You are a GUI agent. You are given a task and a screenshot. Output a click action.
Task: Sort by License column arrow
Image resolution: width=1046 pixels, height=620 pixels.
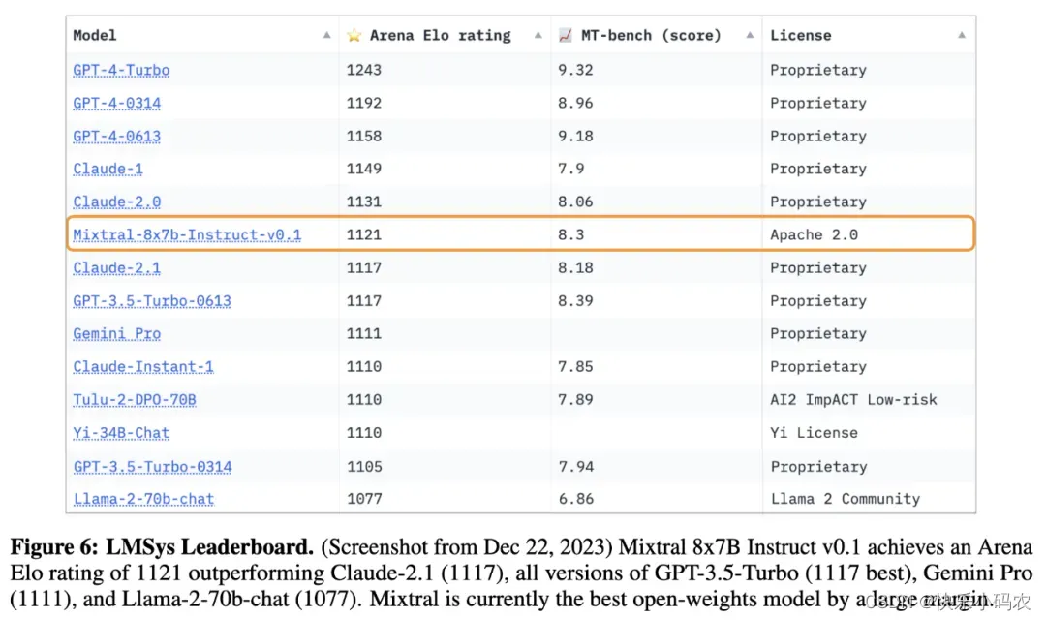pyautogui.click(x=962, y=36)
